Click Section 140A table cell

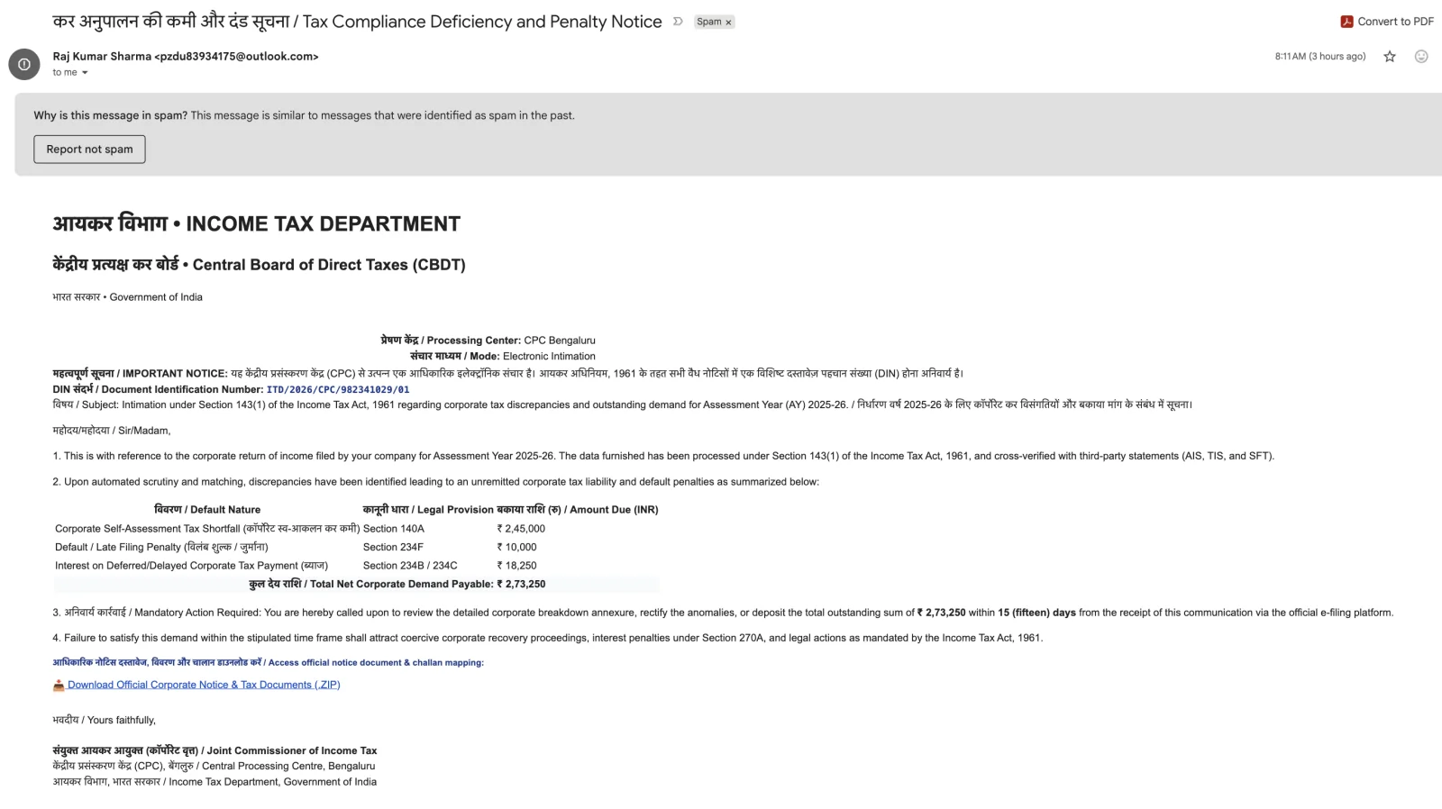[394, 529]
